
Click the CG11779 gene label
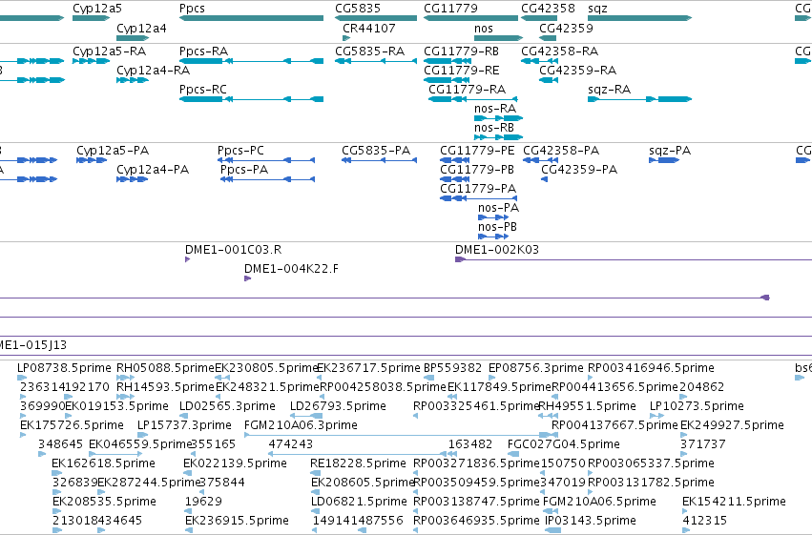tap(450, 9)
